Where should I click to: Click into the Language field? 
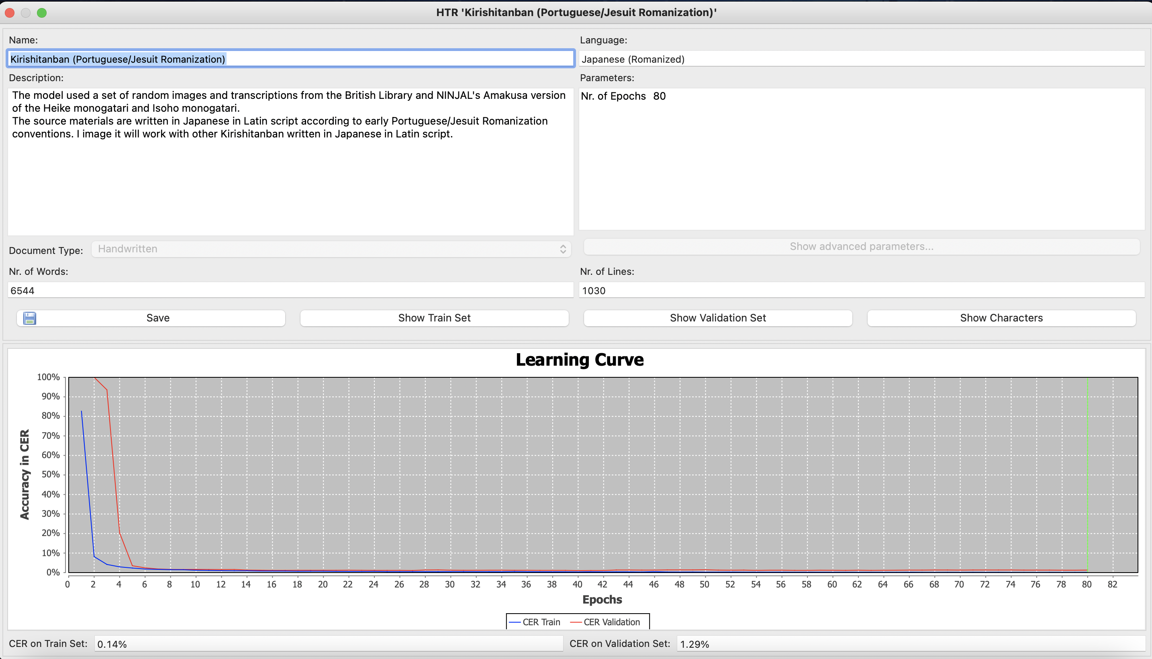861,59
